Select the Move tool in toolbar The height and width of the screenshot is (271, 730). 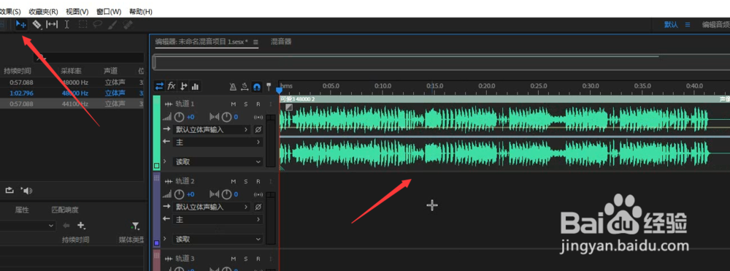(x=20, y=25)
